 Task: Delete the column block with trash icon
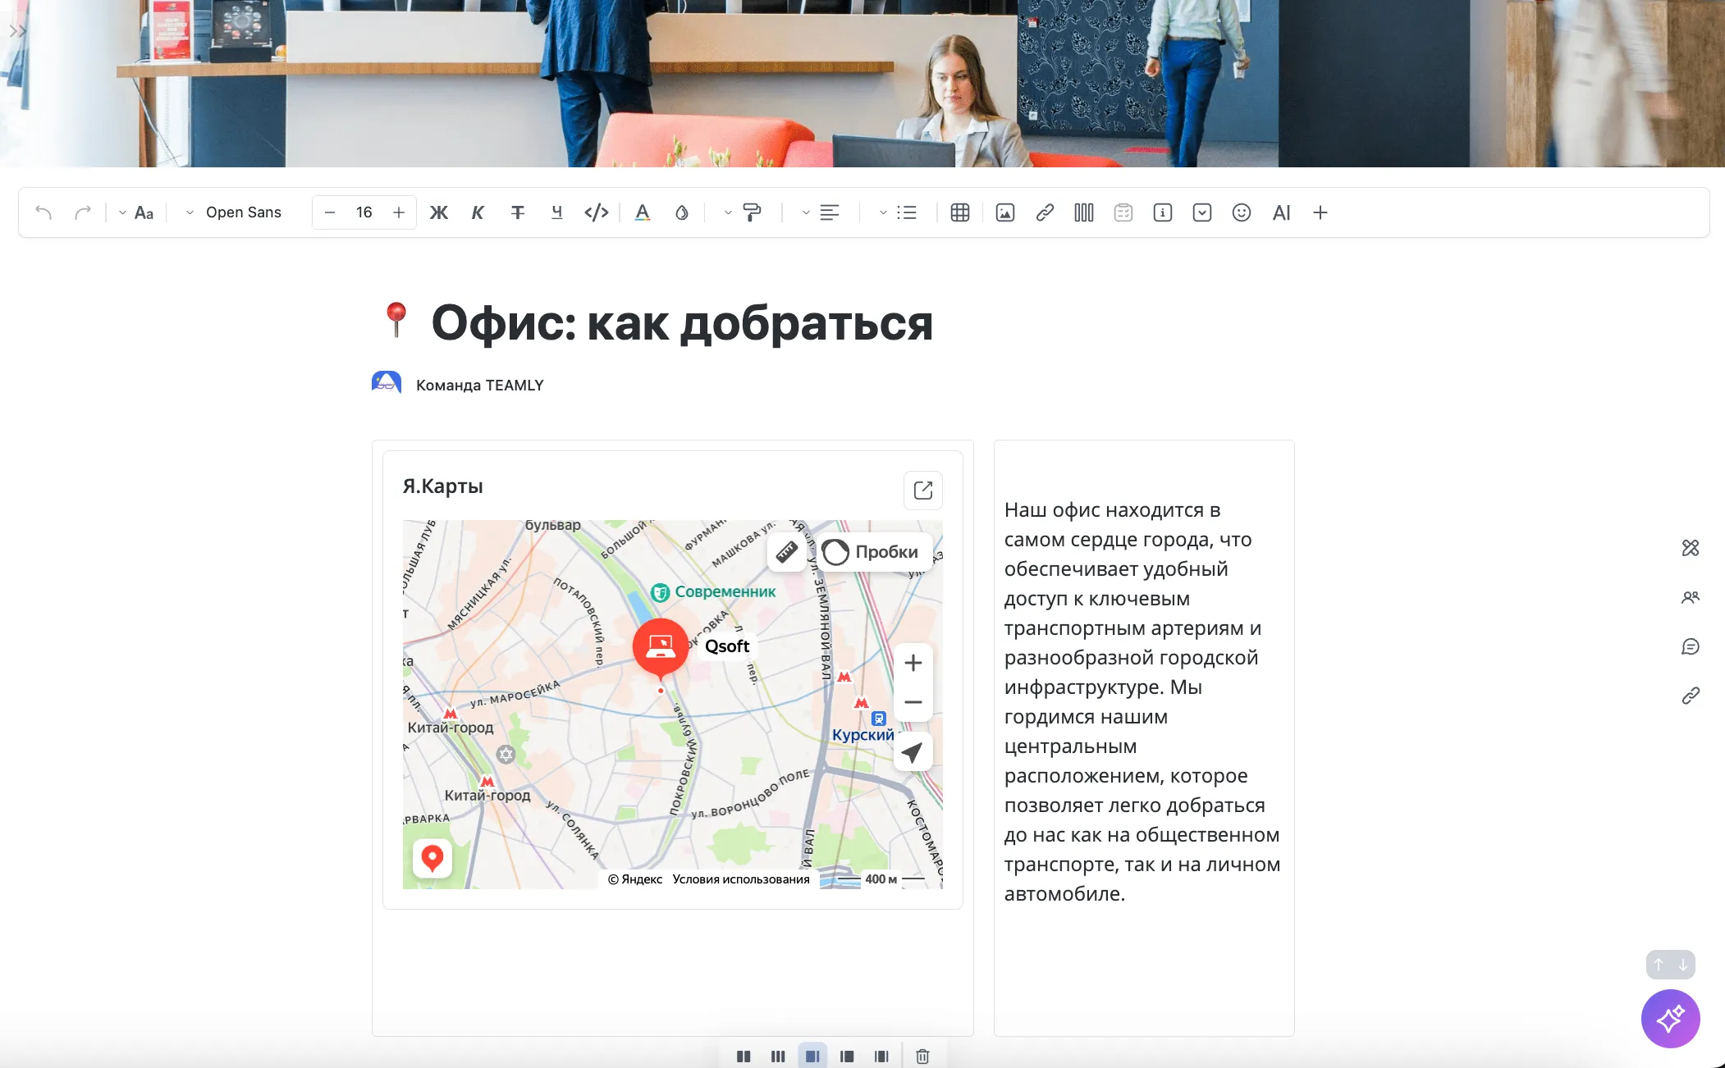[x=922, y=1057]
